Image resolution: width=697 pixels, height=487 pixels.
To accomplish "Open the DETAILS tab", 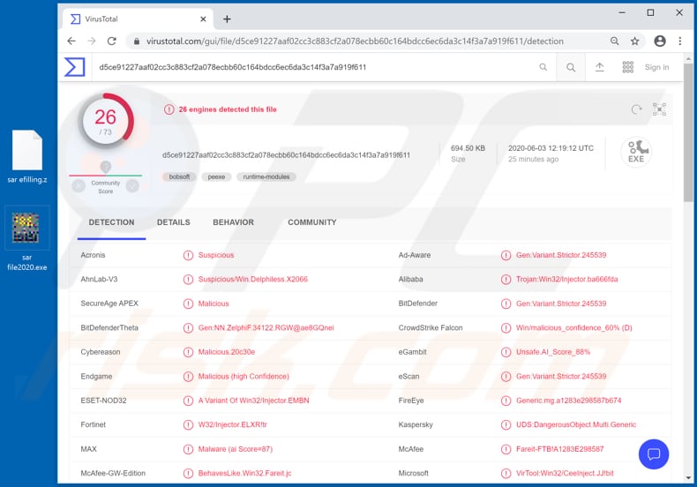I will 173,222.
